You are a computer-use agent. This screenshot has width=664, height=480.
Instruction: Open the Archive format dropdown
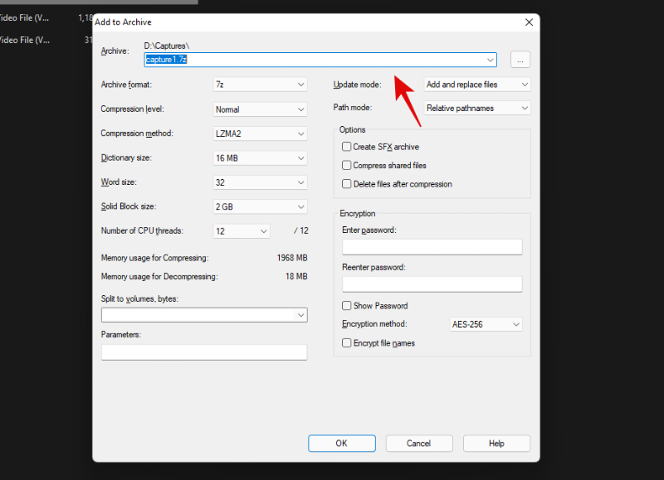click(x=261, y=85)
